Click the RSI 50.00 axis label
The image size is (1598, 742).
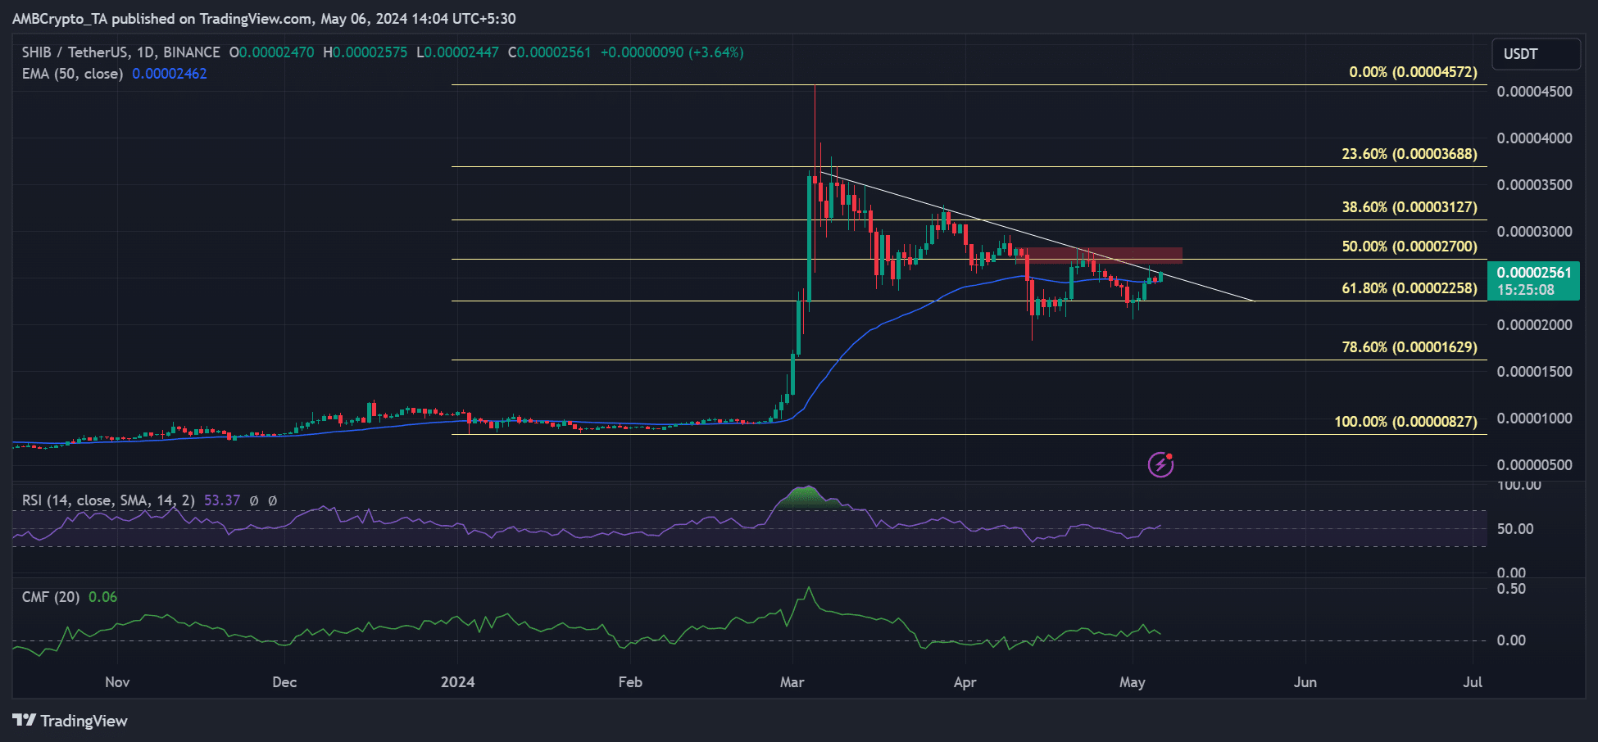click(x=1515, y=529)
